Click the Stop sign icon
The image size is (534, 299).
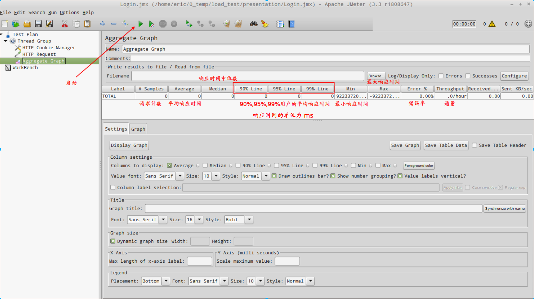click(163, 24)
